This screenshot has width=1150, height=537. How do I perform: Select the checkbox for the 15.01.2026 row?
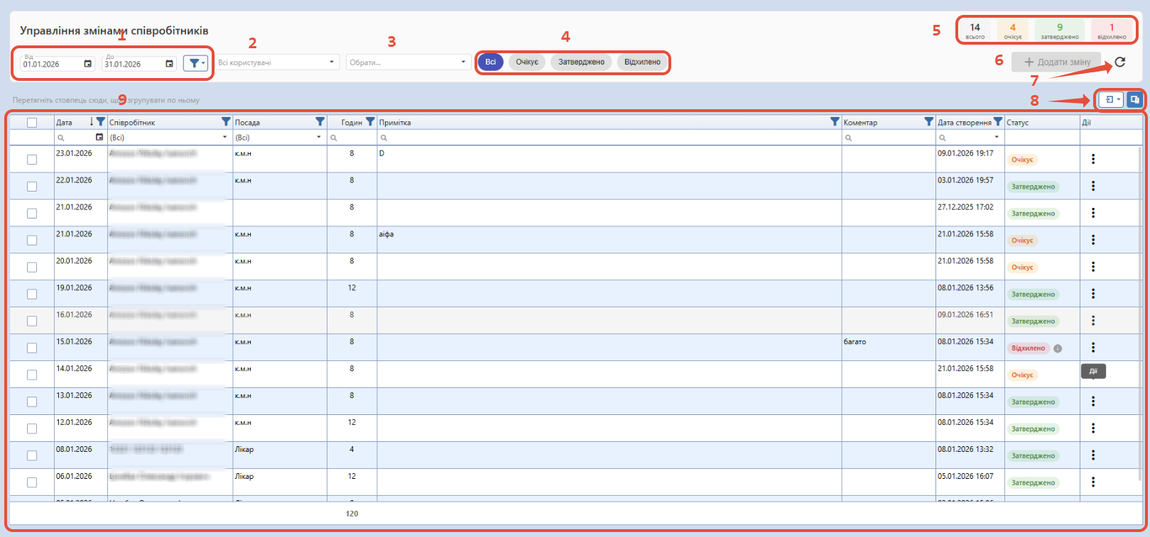click(x=32, y=348)
